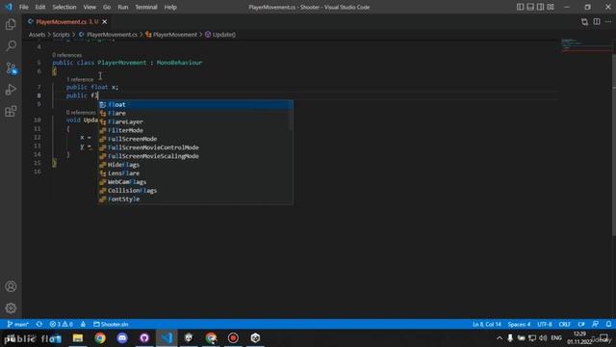616x347 pixels.
Task: Open Source Control view in activity bar
Action: (11, 68)
